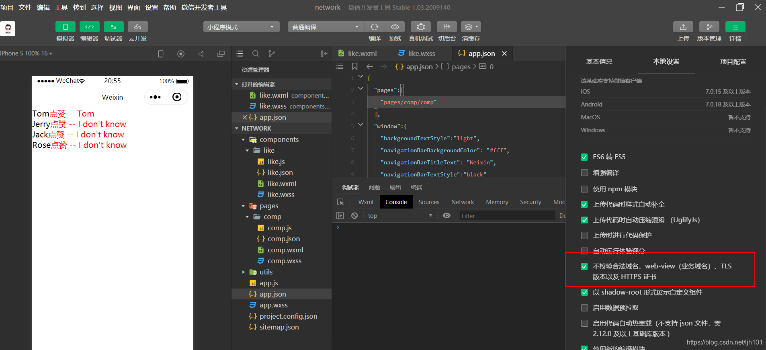The image size is (766, 350).
Task: Click the upload (上传) icon
Action: coord(683,27)
